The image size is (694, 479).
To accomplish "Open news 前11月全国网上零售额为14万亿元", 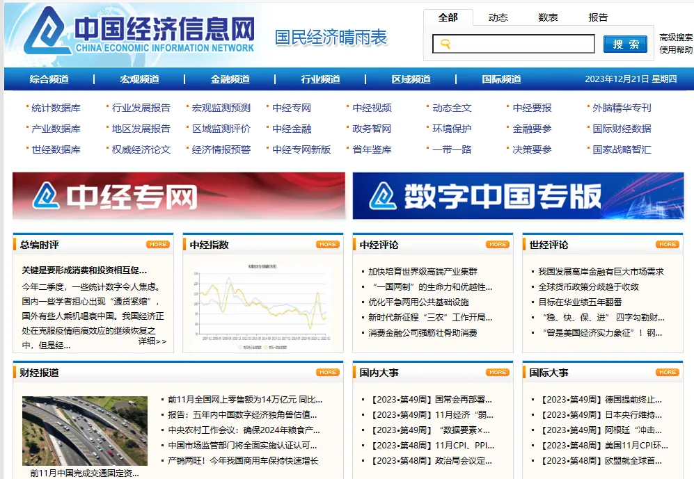I will pos(245,400).
